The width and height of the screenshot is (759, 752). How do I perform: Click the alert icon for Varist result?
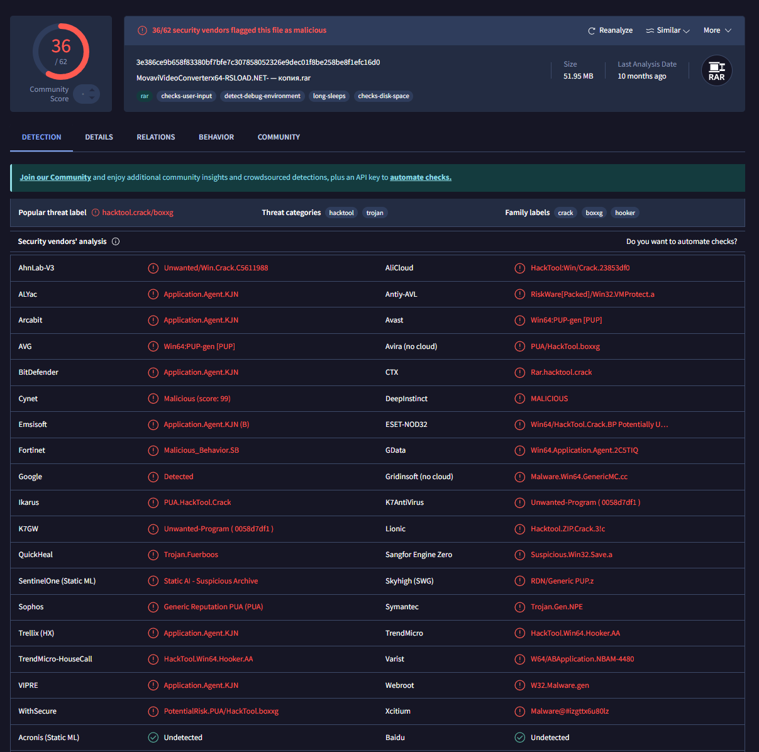point(520,659)
